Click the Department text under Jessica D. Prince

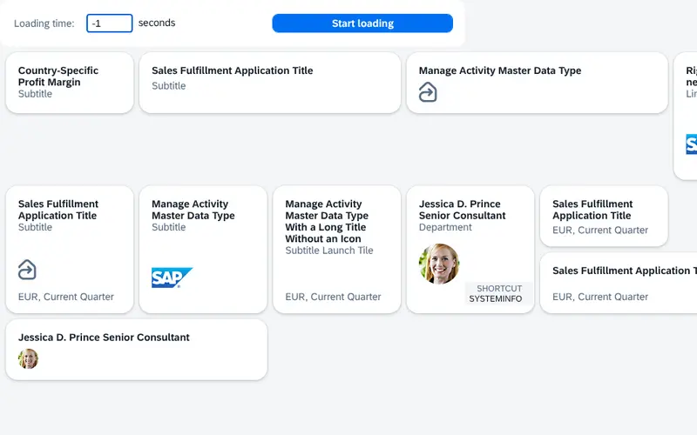445,227
